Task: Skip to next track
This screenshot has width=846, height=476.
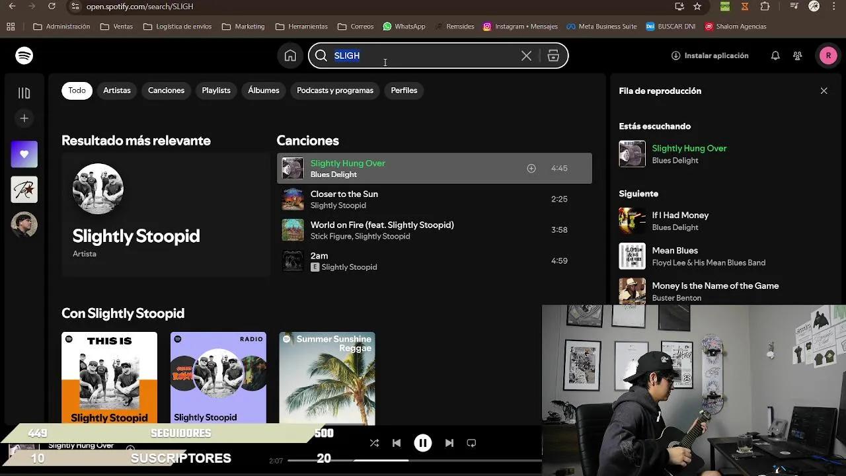Action: point(449,443)
